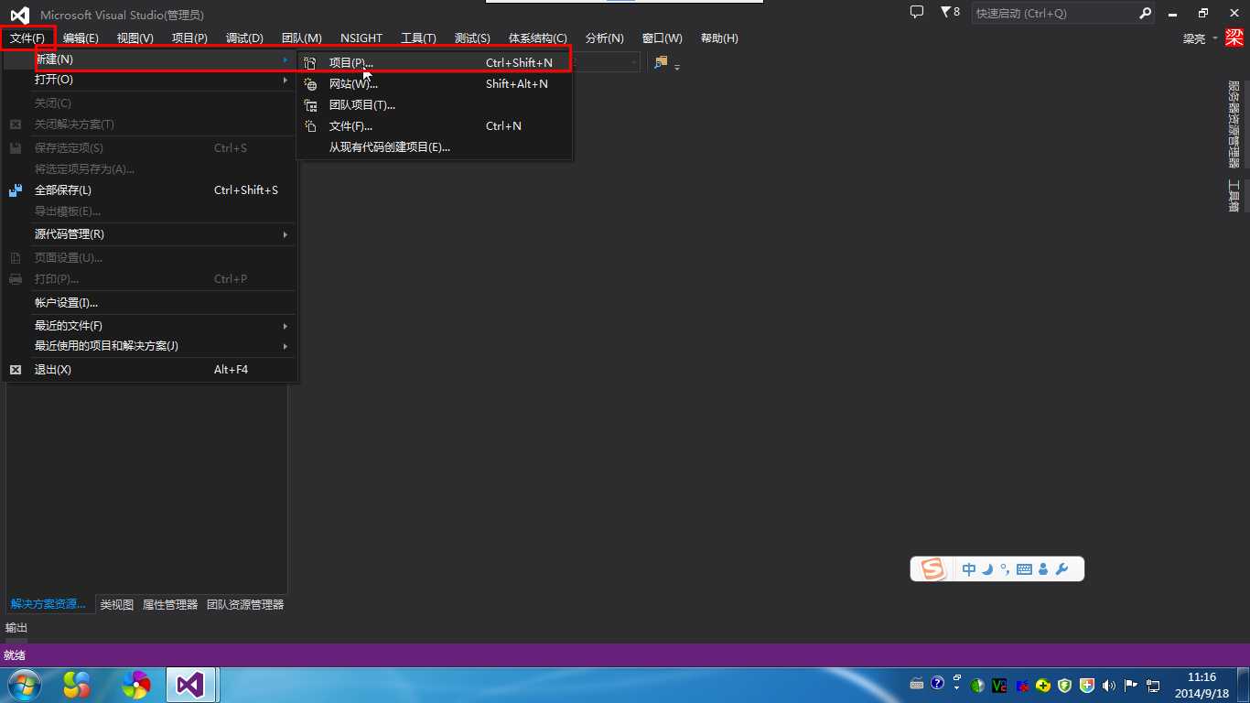Expand the 新建(N) submenu

pos(150,59)
